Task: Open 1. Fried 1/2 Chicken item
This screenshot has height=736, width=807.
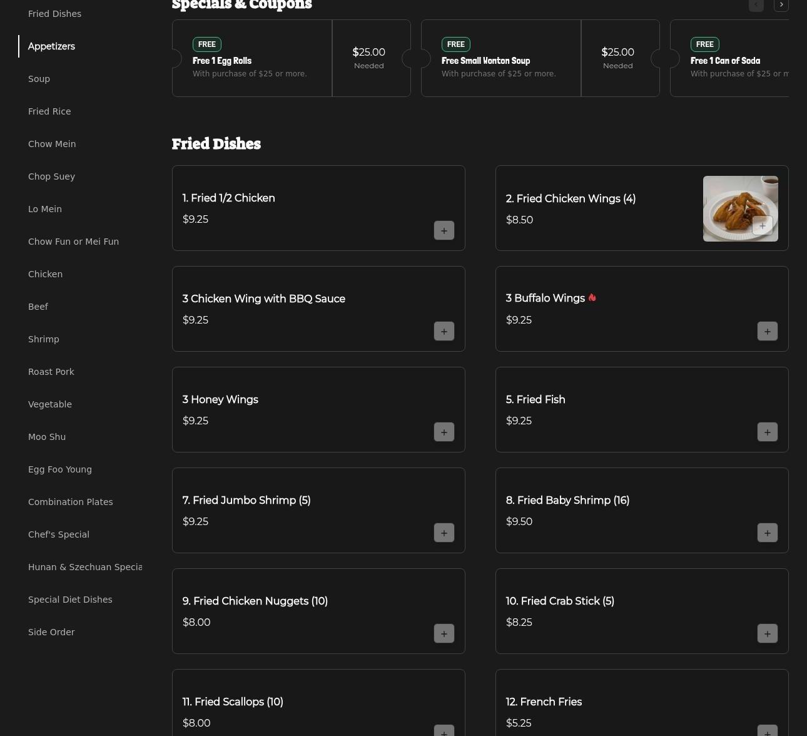Action: click(x=318, y=208)
